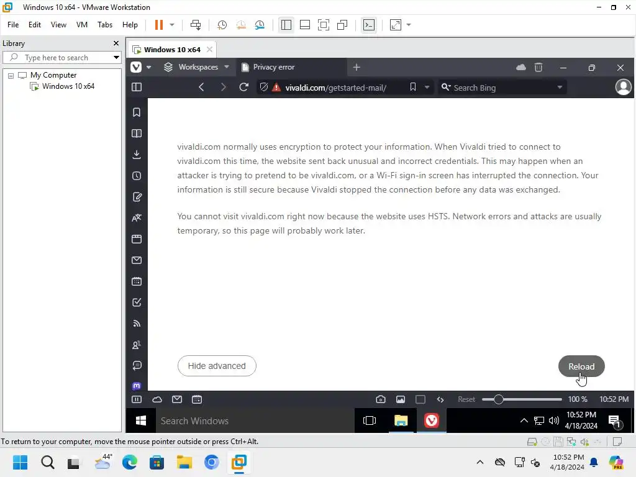Open Vivaldi Bookmarks panel icon
Screen dimensions: 636x477
point(137,112)
